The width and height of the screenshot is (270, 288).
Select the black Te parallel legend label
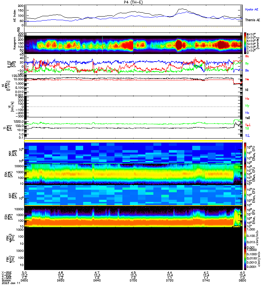click(247, 118)
